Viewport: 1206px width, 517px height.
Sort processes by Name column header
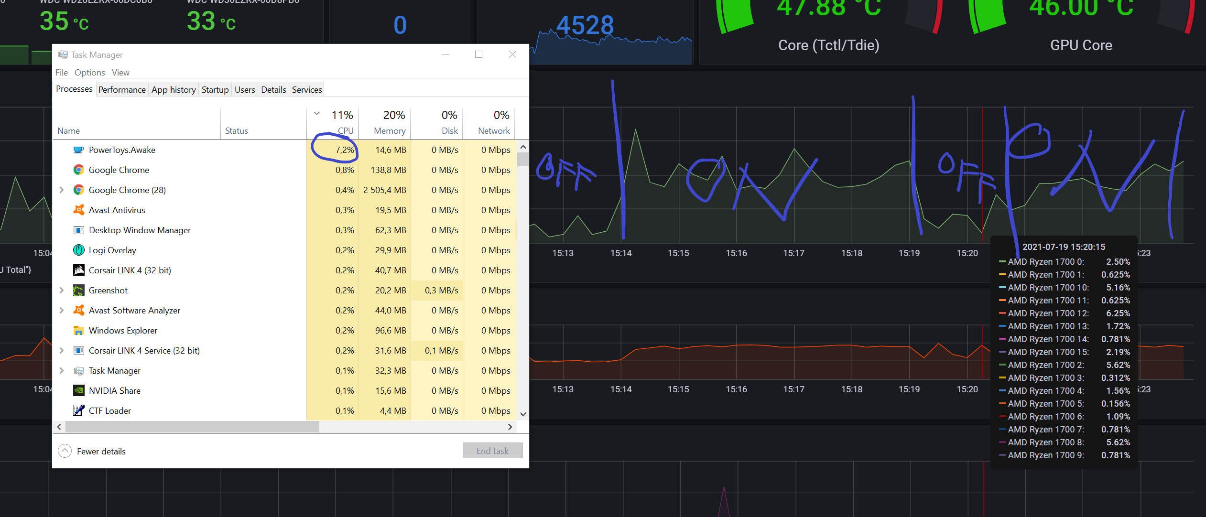(136, 123)
